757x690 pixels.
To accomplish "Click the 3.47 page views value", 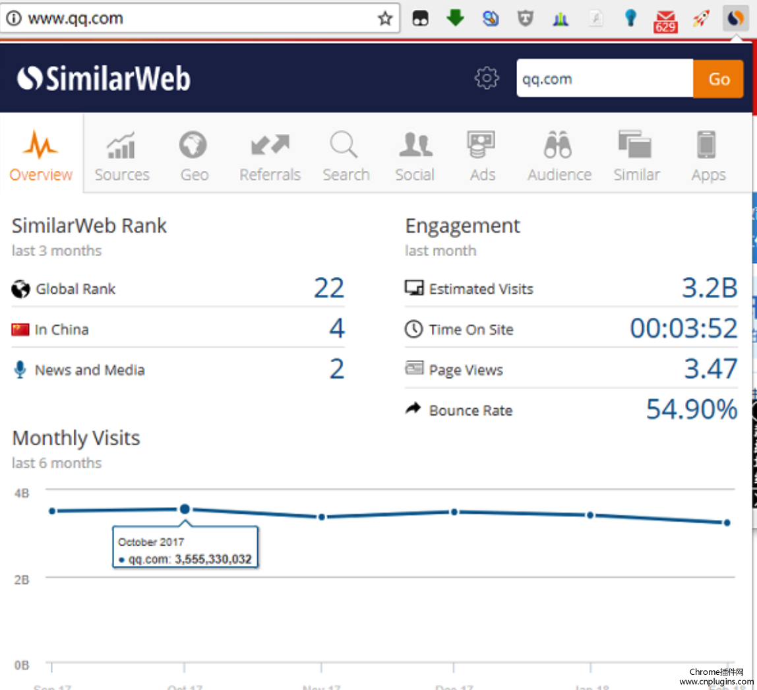I will point(711,369).
